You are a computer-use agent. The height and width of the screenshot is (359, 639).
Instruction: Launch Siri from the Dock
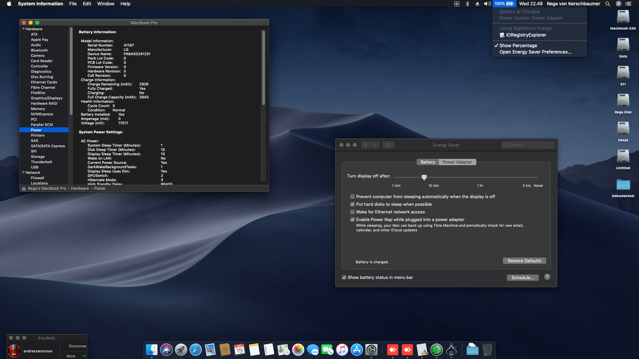[166, 350]
